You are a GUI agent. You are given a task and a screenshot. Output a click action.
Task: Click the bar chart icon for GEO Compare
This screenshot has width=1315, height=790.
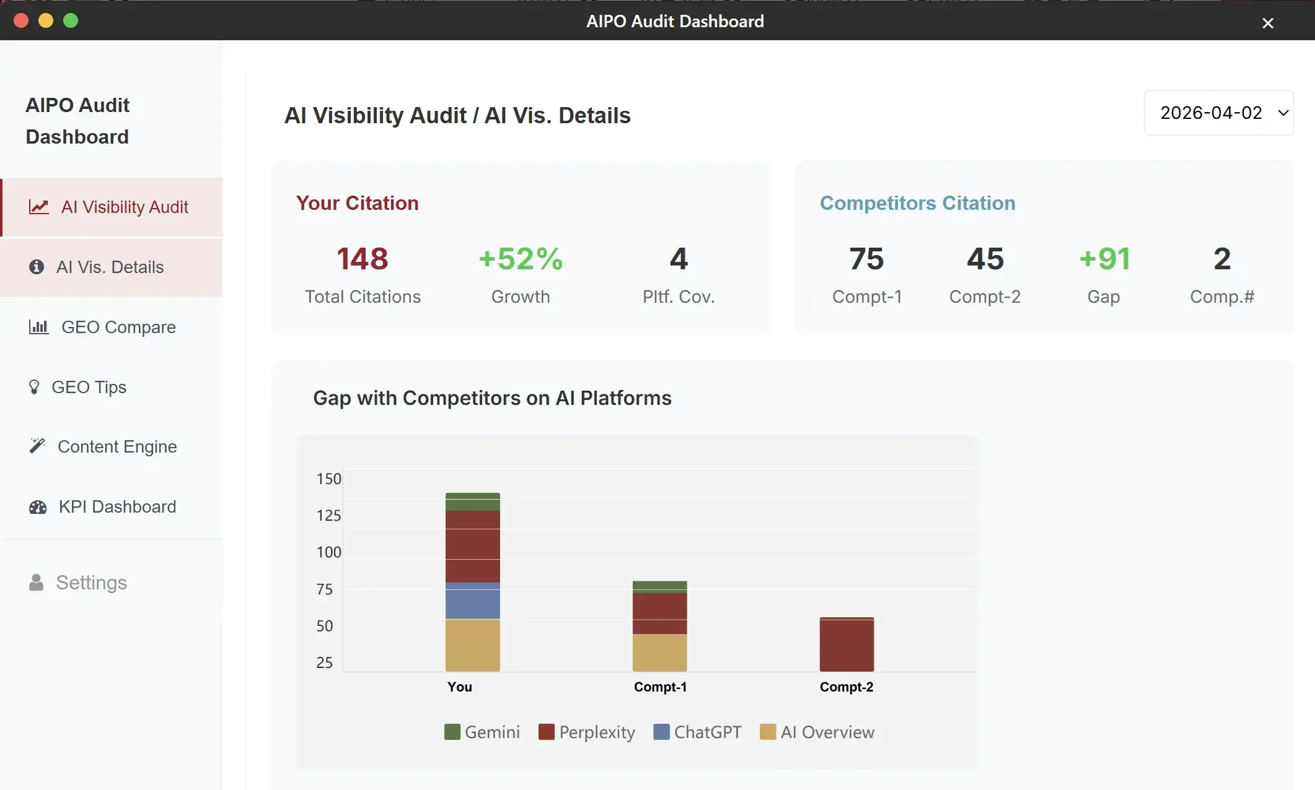coord(38,327)
